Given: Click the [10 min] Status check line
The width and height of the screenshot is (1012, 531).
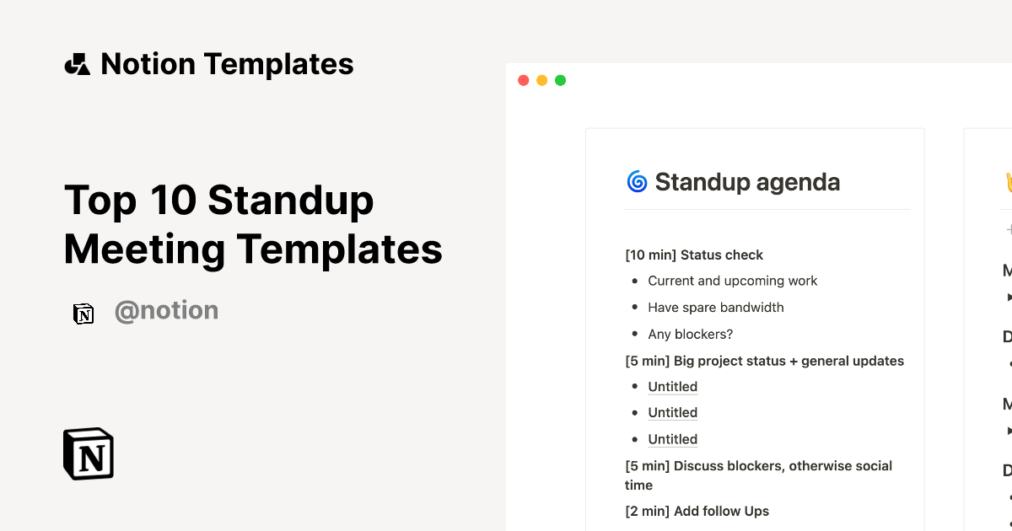Looking at the screenshot, I should (693, 255).
